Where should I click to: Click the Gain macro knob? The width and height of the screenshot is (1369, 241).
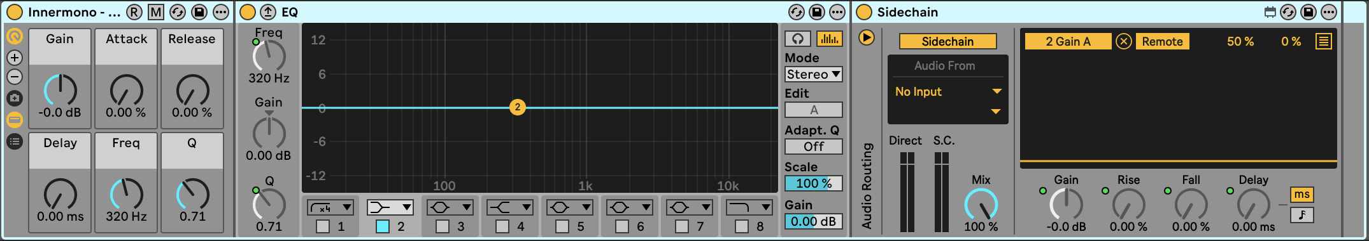tap(60, 90)
